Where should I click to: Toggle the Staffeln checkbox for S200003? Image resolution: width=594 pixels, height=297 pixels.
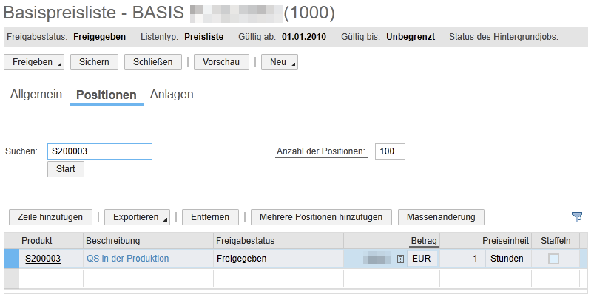pos(553,259)
